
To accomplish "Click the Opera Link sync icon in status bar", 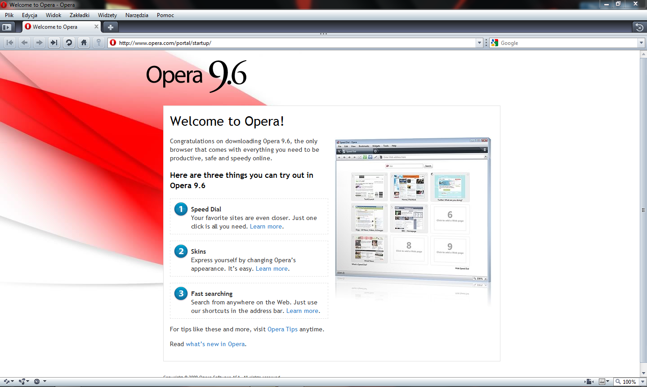I will [x=7, y=382].
